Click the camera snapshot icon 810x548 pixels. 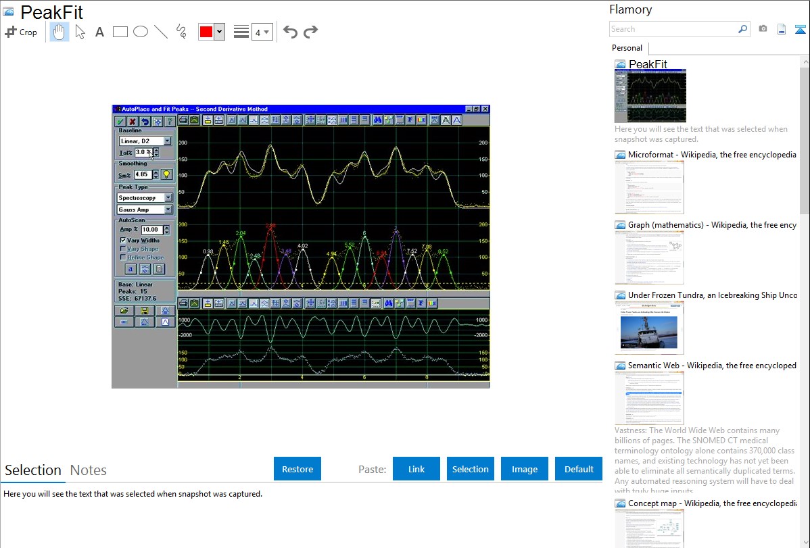point(763,29)
